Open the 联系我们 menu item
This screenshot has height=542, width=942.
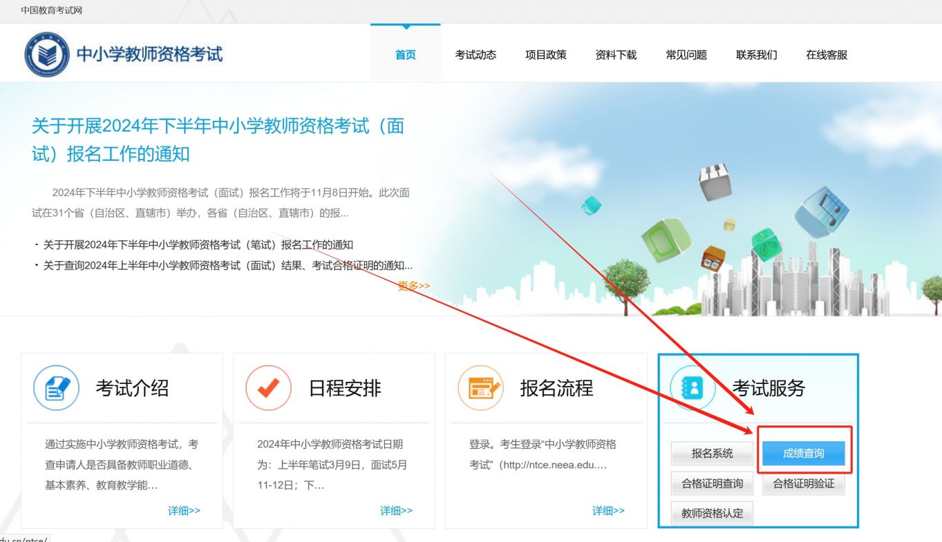pos(757,55)
